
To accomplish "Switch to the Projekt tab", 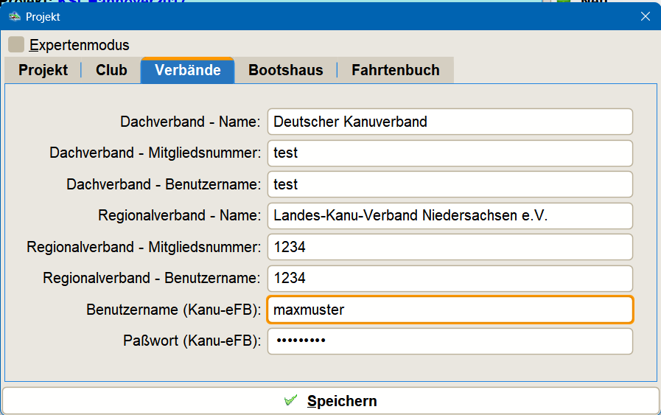I will [43, 70].
